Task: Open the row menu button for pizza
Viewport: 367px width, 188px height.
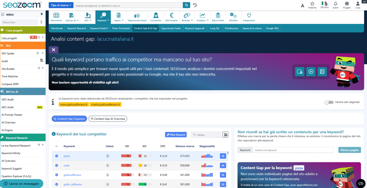Action: tap(223, 156)
